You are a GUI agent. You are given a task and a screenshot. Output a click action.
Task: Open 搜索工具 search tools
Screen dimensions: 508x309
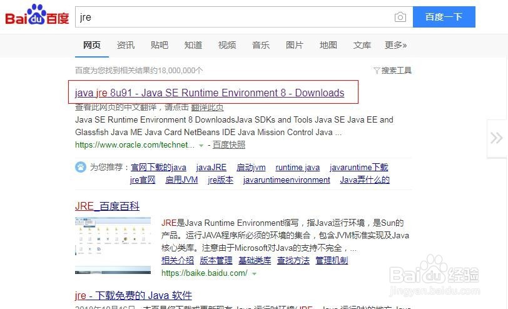(396, 70)
